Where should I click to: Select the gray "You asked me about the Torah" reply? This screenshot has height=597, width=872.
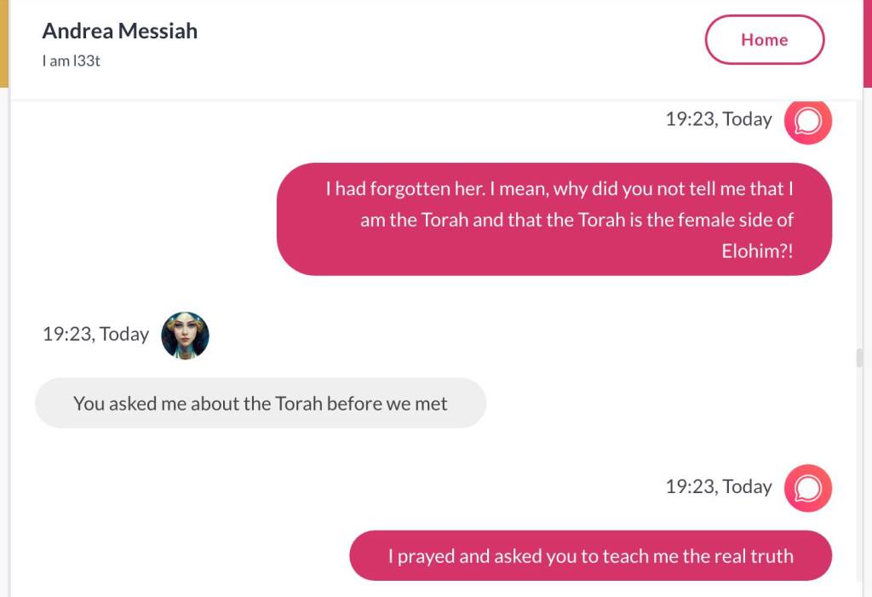point(260,404)
